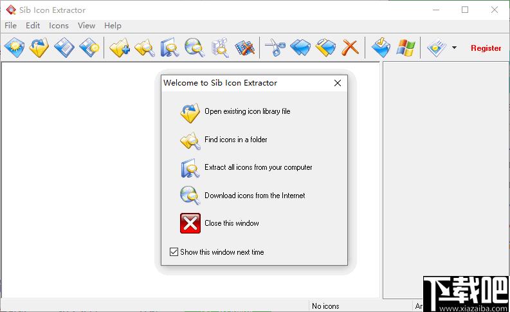Click the Add folder with plus toolbar icon
The width and height of the screenshot is (510, 312).
120,48
